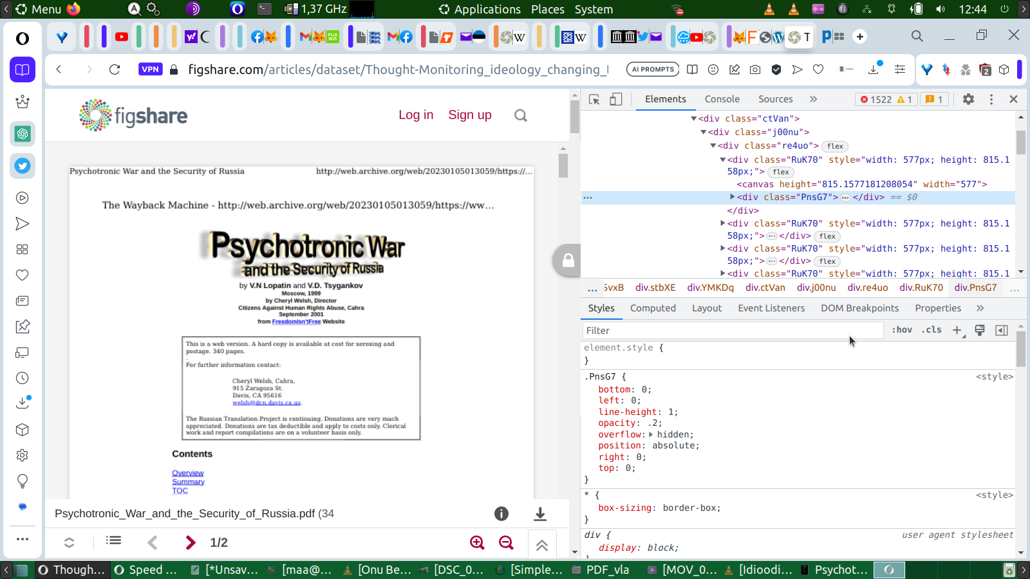Screen dimensions: 1030x579
Task: Open the Computed styles tab
Action: pyautogui.click(x=653, y=308)
